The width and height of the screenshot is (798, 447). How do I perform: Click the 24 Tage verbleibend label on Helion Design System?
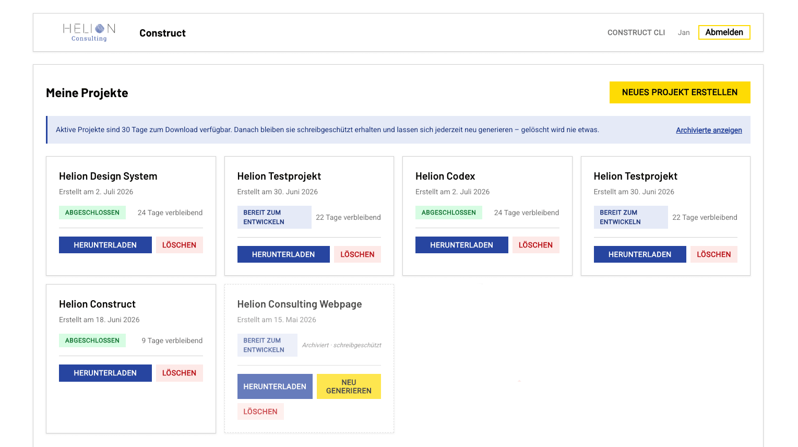point(170,213)
